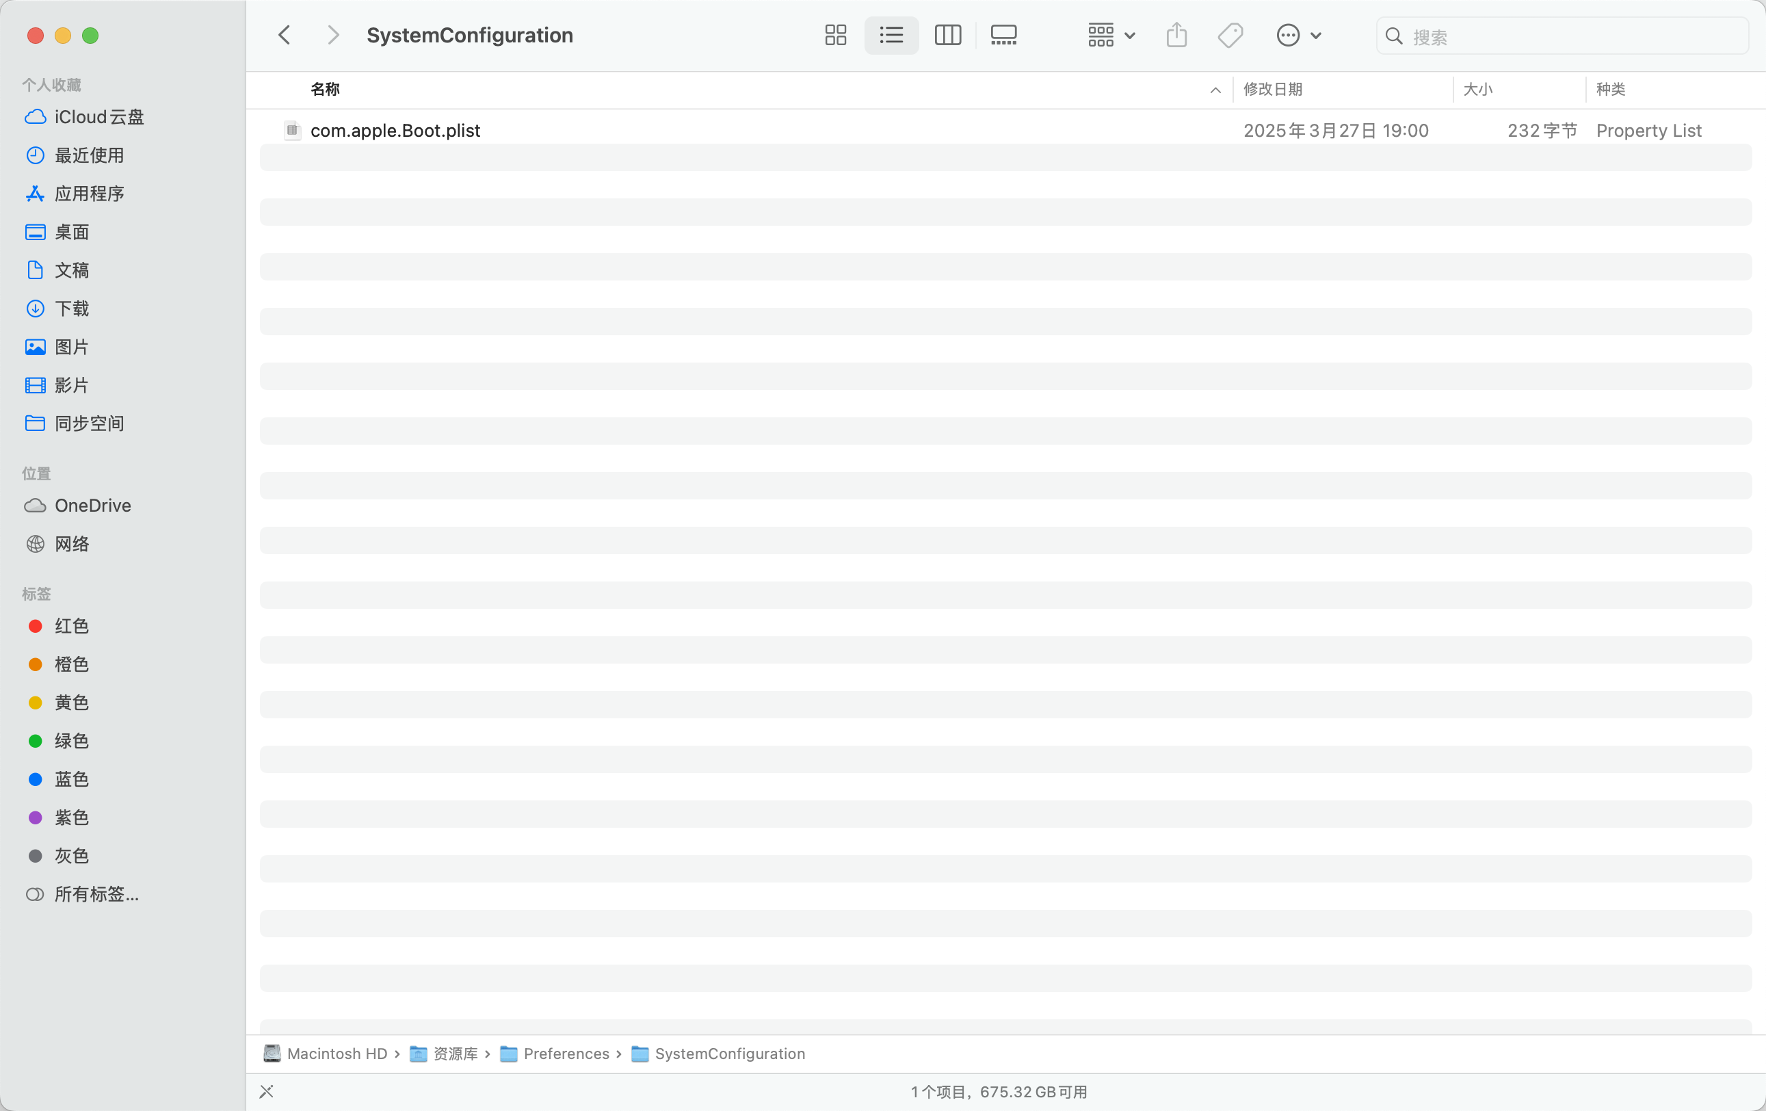Open Preferences folder in path bar

point(566,1053)
